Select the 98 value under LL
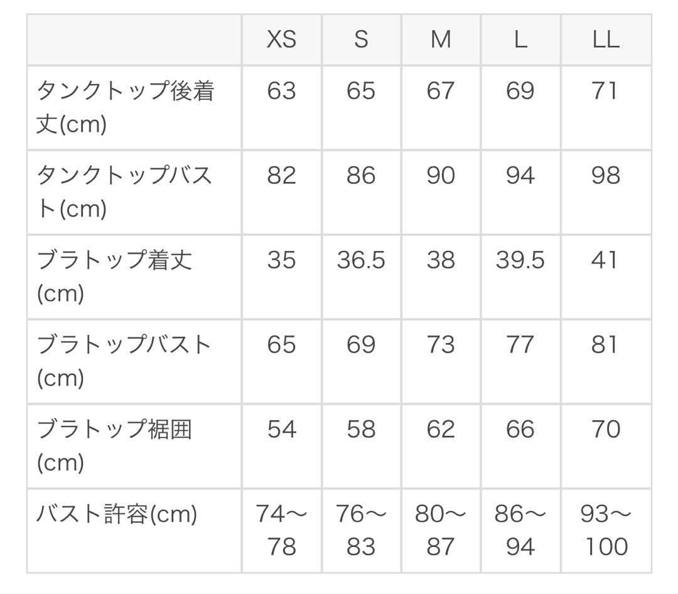This screenshot has width=678, height=594. [605, 175]
